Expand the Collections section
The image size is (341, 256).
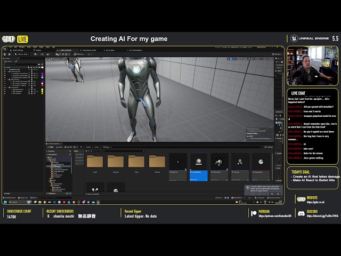[47, 194]
